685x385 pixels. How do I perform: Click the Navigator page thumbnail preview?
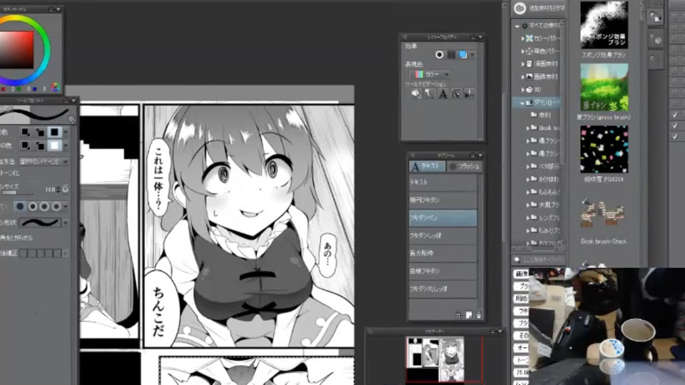pos(435,359)
